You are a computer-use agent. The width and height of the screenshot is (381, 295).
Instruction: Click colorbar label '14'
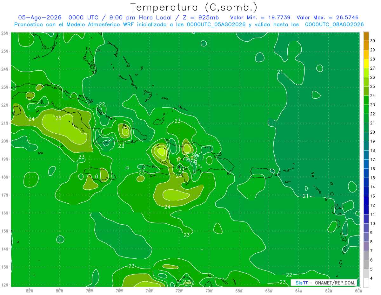point(372,187)
